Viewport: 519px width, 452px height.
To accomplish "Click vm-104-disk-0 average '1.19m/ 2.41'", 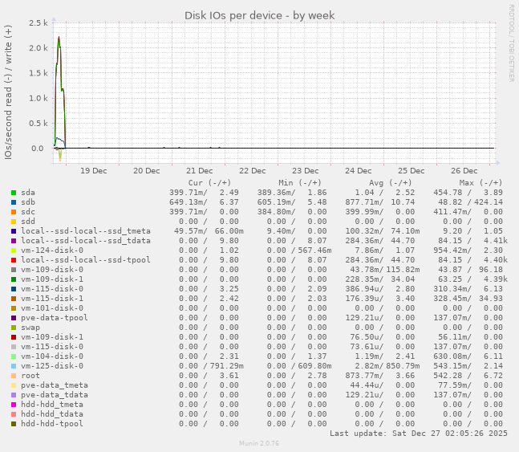I will click(385, 356).
